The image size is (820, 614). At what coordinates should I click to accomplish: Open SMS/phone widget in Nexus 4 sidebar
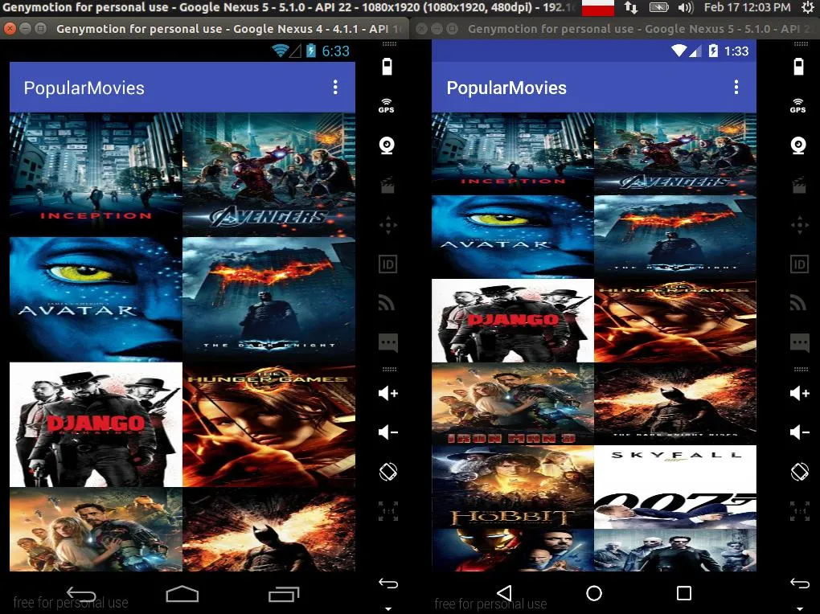coord(387,342)
